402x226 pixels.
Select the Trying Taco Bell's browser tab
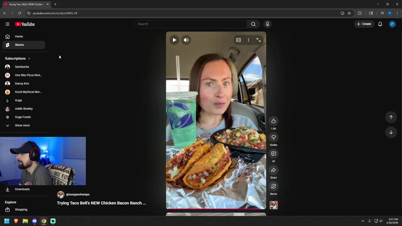pyautogui.click(x=26, y=4)
